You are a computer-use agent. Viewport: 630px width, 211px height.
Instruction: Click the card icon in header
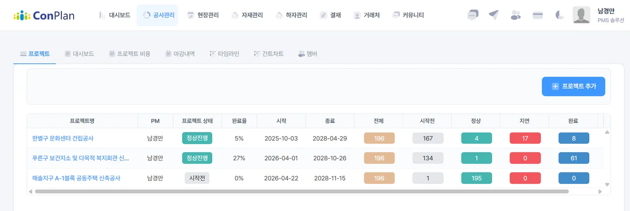click(538, 15)
